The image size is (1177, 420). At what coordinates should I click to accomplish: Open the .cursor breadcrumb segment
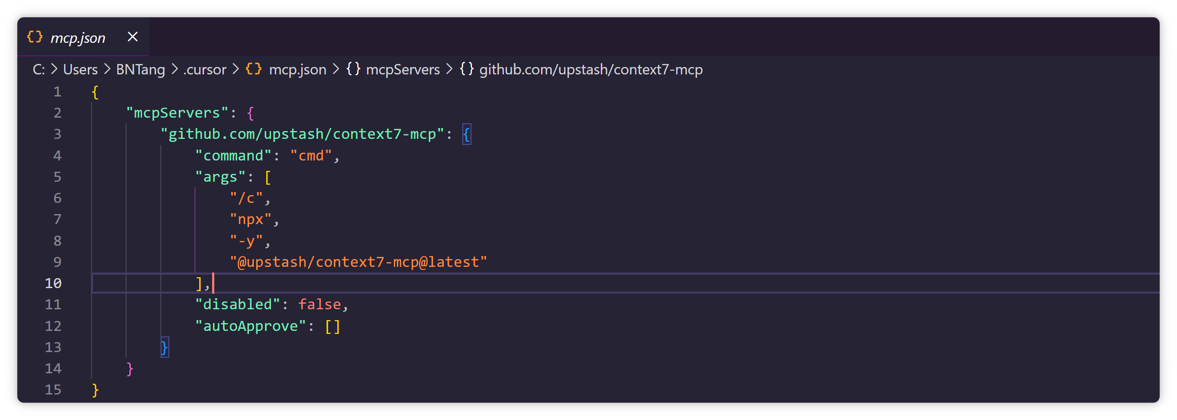205,69
